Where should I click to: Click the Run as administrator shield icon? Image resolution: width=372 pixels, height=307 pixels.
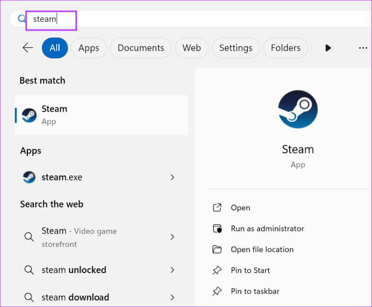(217, 229)
